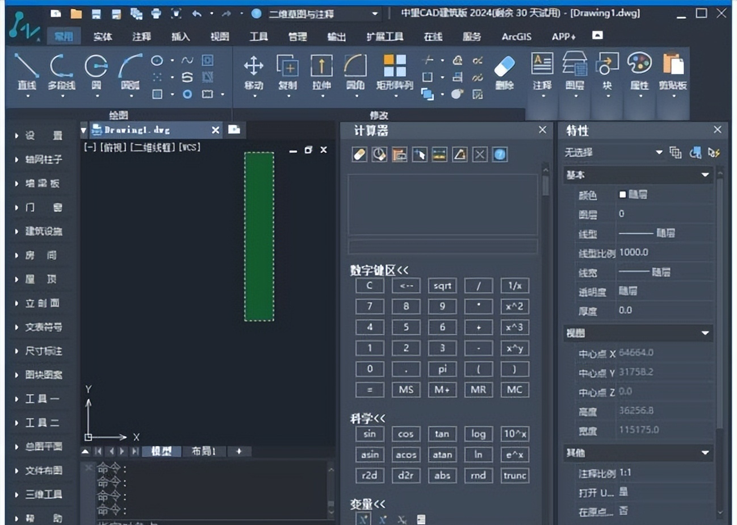Select the 直线 (Line) drawing tool
Viewport: 737px width, 525px height.
pyautogui.click(x=26, y=66)
